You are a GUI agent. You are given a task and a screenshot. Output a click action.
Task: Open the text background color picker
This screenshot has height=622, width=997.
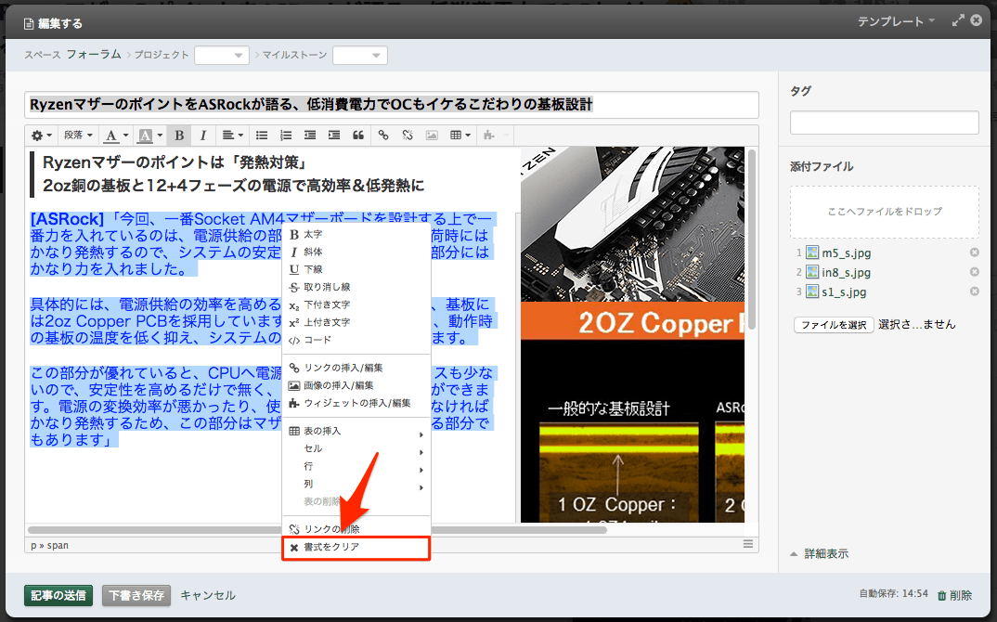pyautogui.click(x=150, y=136)
